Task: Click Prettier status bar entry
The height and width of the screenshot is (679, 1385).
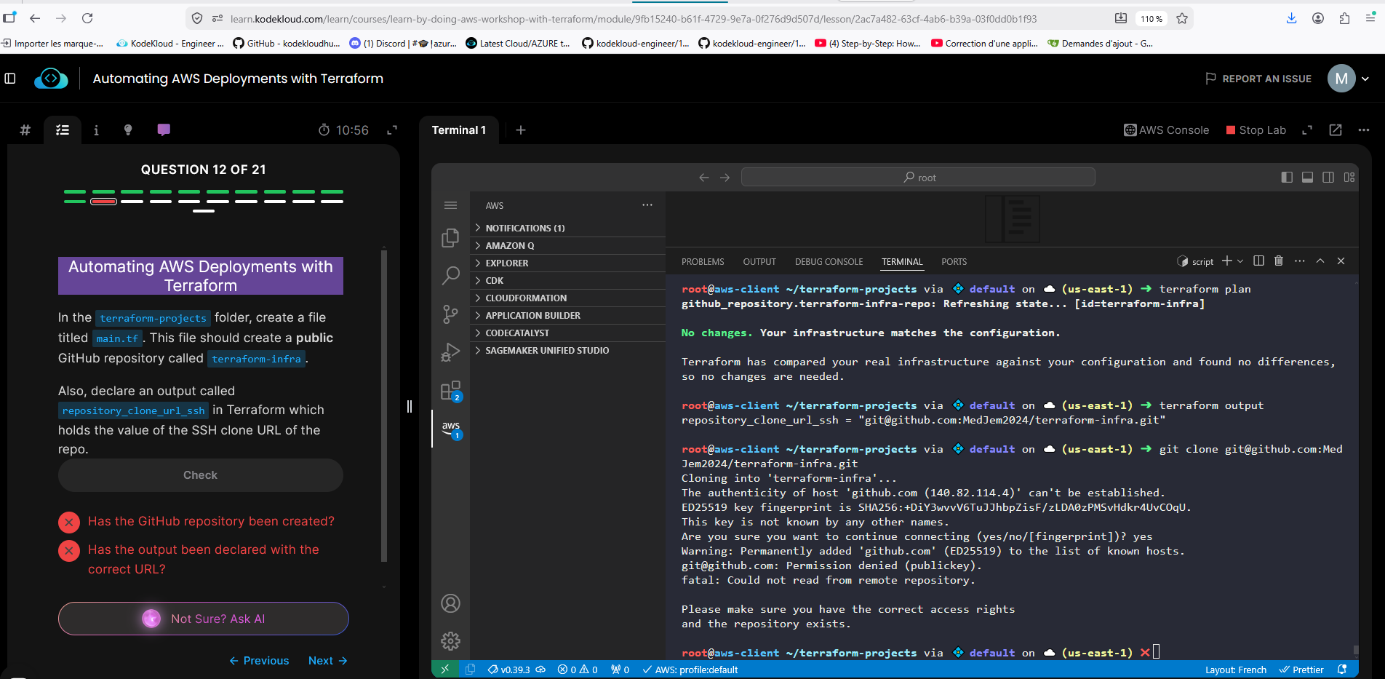Action: tap(1301, 670)
